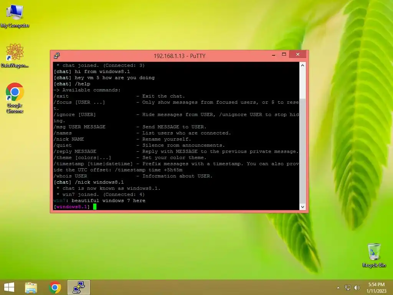Image resolution: width=393 pixels, height=295 pixels.
Task: Click the '[chat] /help' line
Action: coord(72,84)
